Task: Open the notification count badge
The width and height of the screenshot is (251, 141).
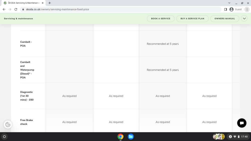Action: tap(230, 136)
